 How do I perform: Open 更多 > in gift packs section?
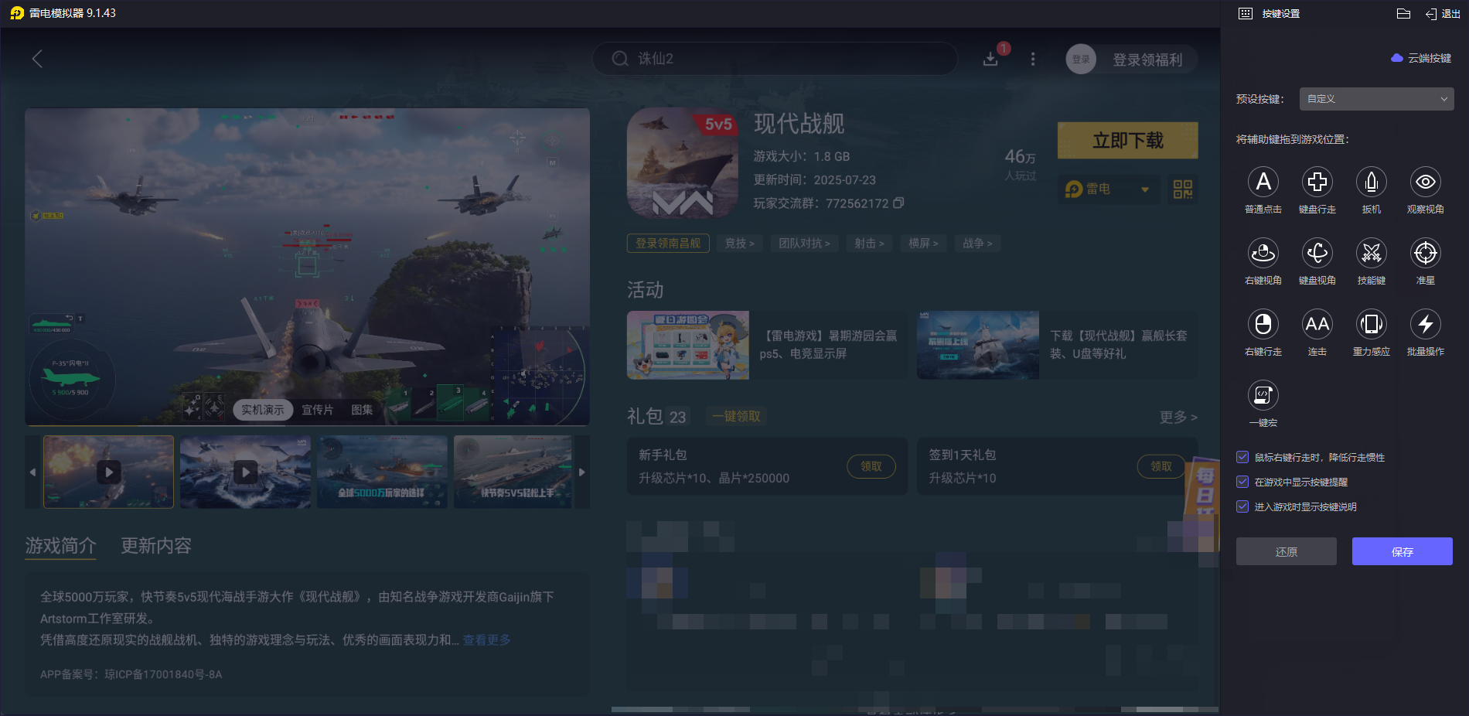tap(1178, 417)
